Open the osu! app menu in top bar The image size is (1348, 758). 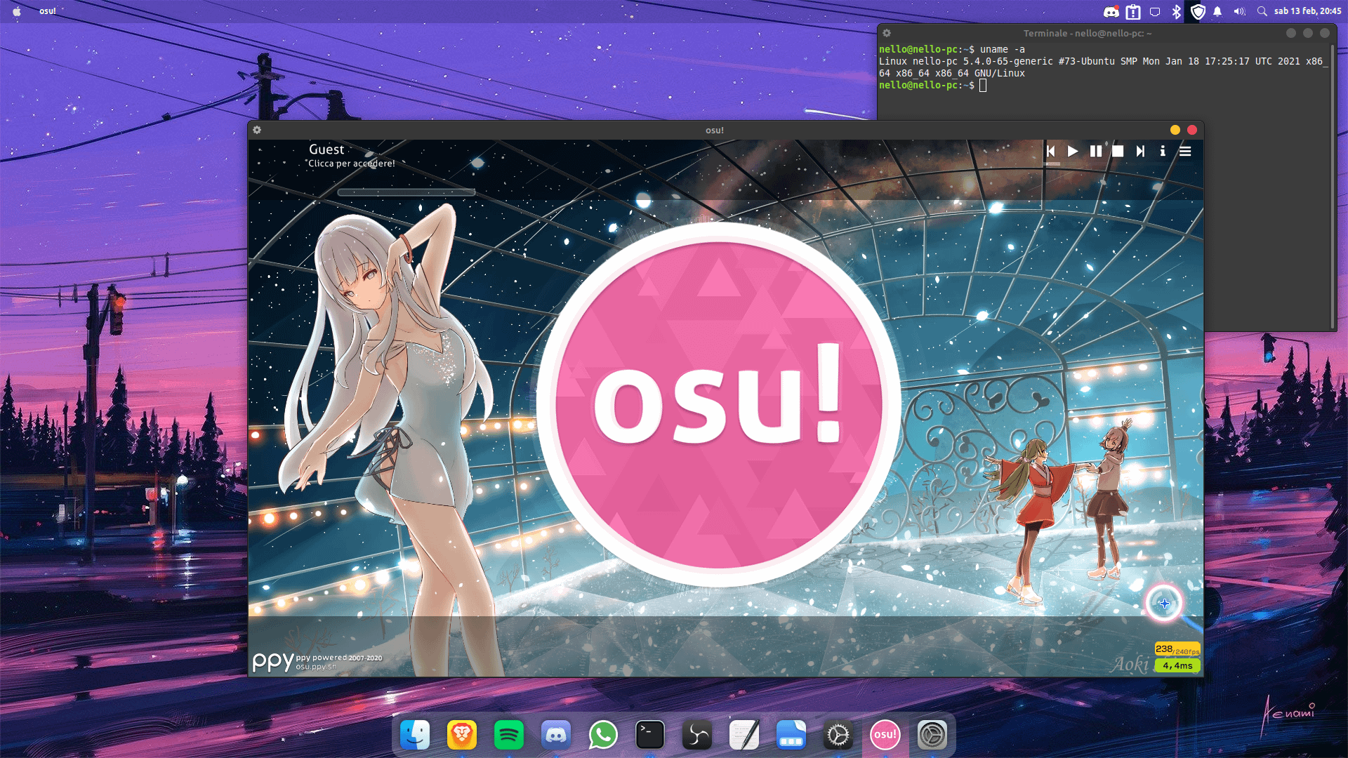pyautogui.click(x=48, y=11)
